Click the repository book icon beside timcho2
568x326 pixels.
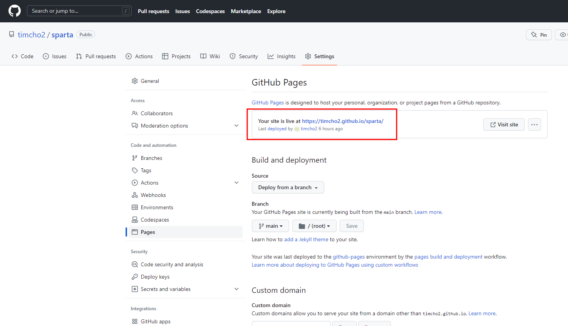tap(12, 35)
